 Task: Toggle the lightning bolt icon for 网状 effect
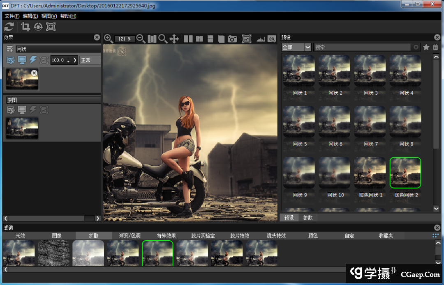click(x=33, y=60)
